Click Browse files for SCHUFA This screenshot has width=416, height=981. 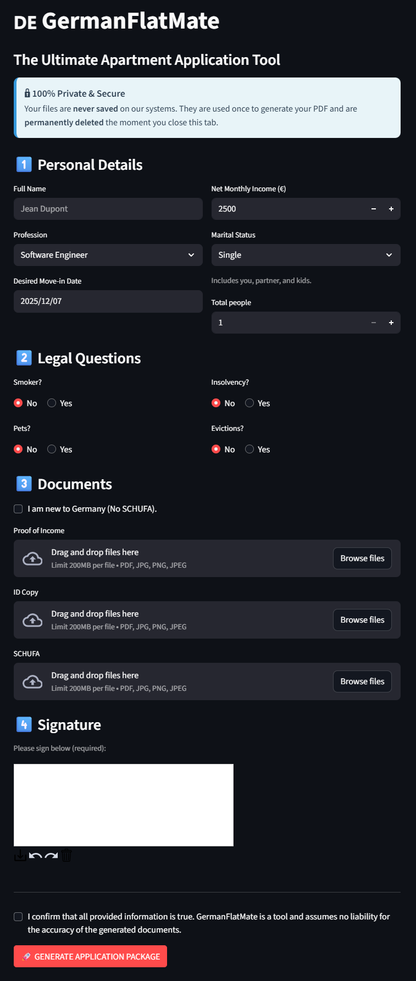362,681
